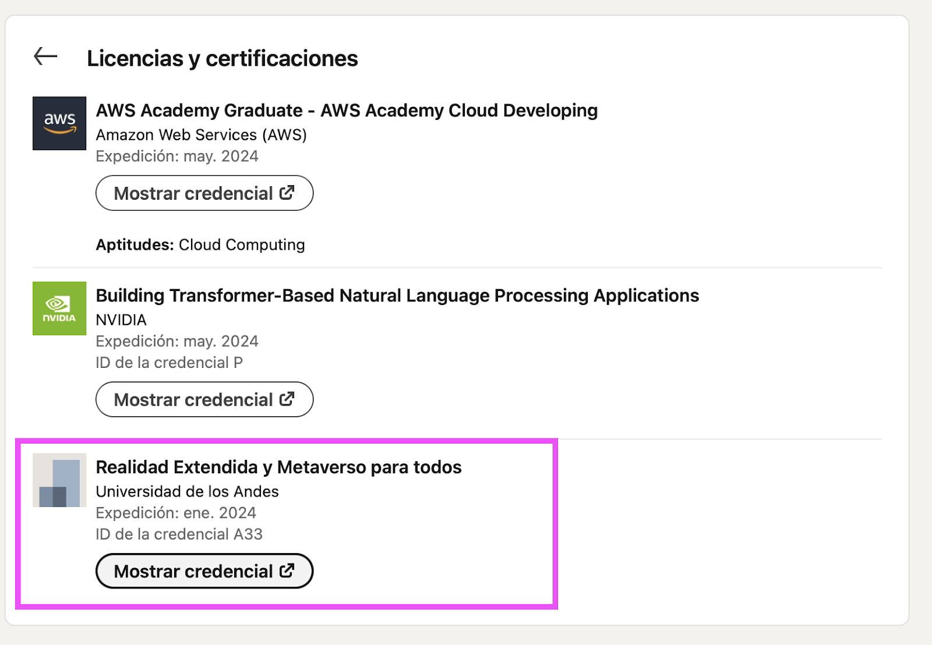Select the NVIDIA issuer name text

[121, 320]
